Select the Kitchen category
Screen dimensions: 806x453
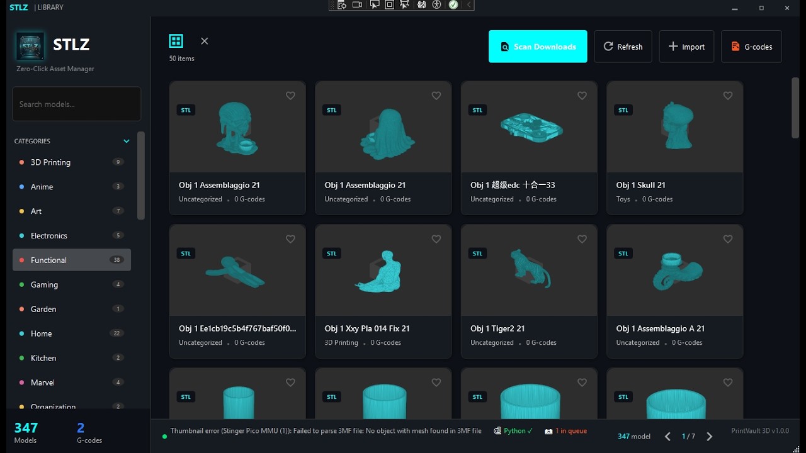pos(72,358)
